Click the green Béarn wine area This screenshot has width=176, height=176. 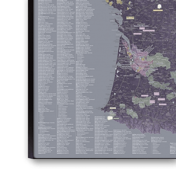click(131, 113)
